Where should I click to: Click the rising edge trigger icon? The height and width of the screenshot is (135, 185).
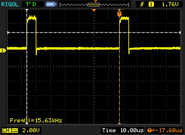pyautogui.click(x=142, y=4)
